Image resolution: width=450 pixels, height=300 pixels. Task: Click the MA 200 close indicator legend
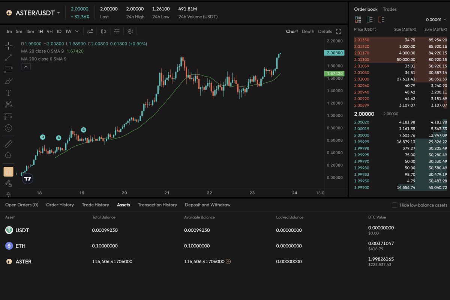tap(44, 59)
